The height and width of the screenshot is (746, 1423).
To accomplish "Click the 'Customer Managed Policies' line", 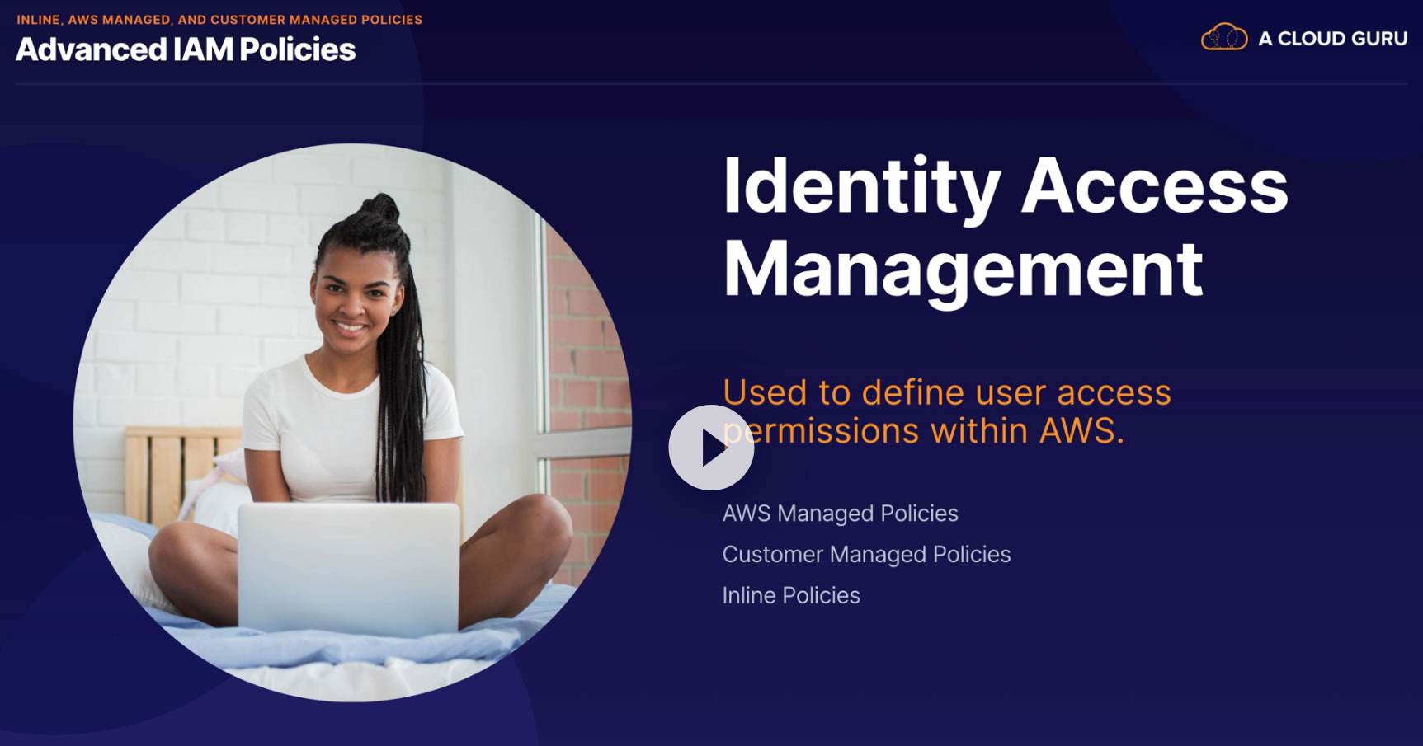I will 866,555.
